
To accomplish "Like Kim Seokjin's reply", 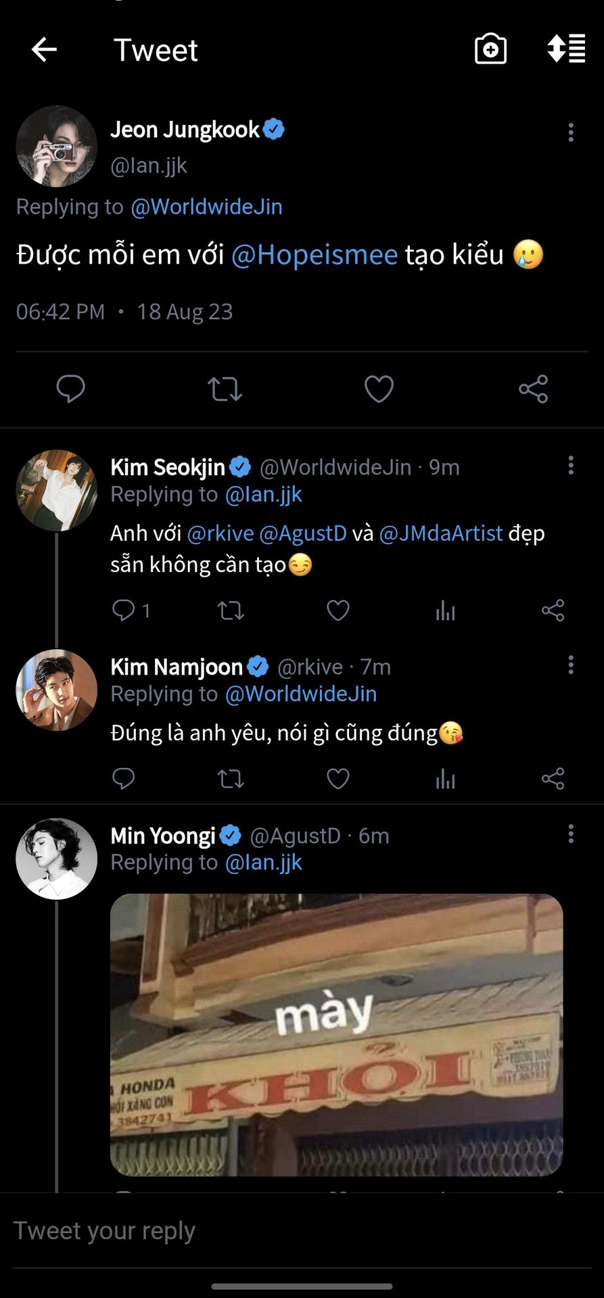I will [338, 610].
